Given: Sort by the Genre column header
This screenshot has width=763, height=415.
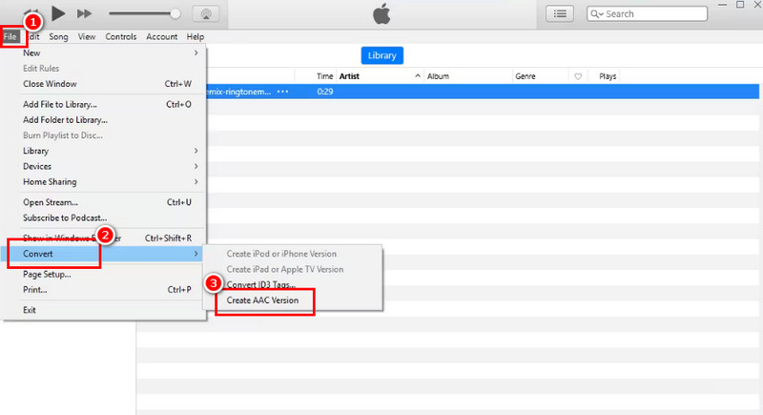Looking at the screenshot, I should pyautogui.click(x=526, y=76).
